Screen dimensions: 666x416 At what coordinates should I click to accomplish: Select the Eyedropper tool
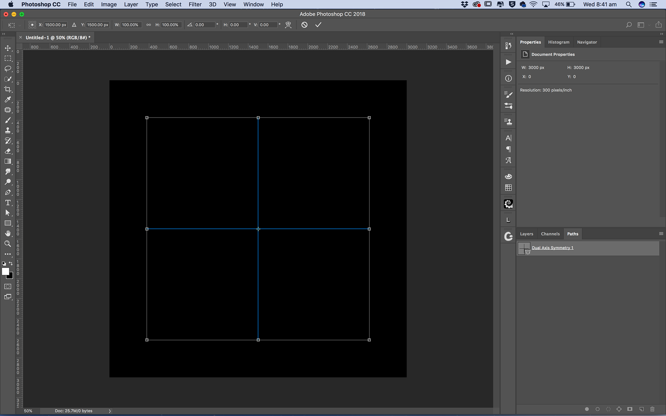click(x=8, y=100)
